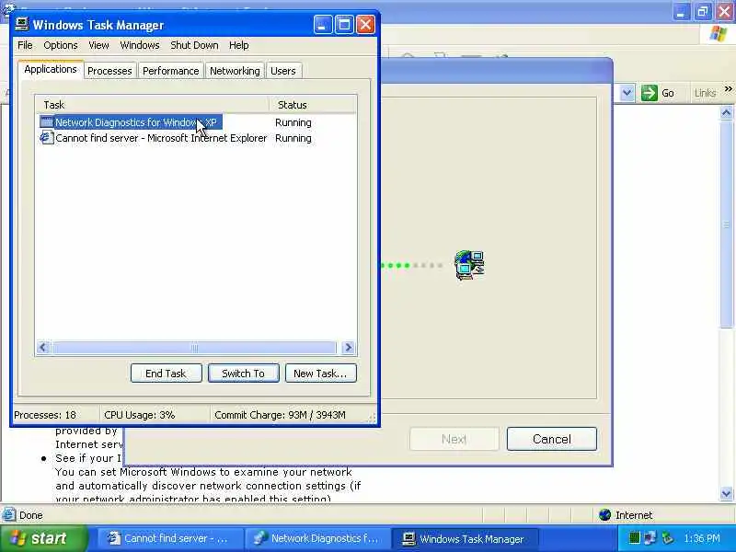Viewport: 736px width, 552px height.
Task: Click the green CPU meter tray icon
Action: point(634,537)
